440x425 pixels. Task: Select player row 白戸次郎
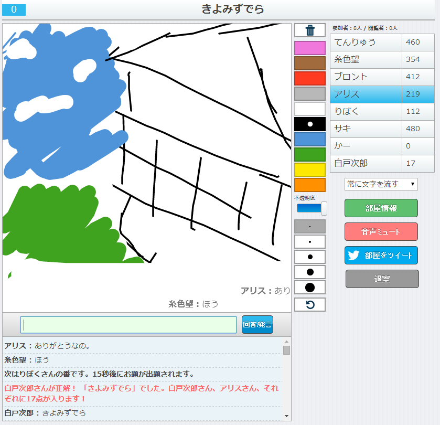coord(382,163)
